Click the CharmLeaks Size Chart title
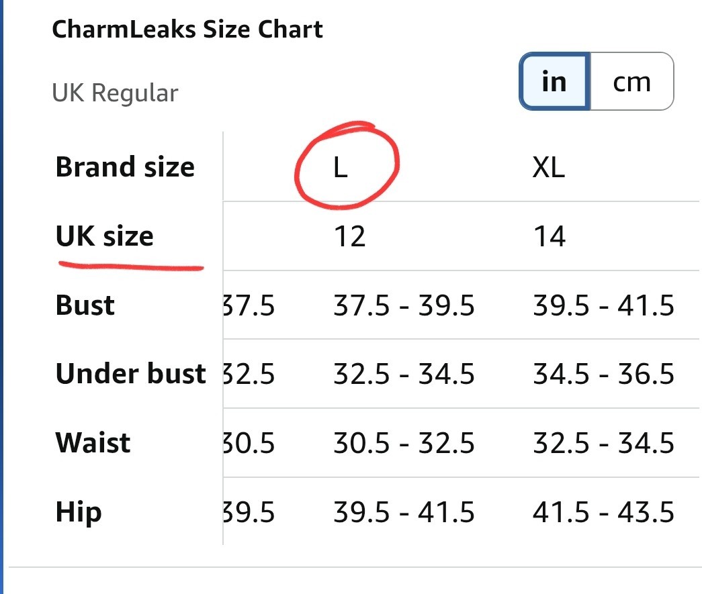 [187, 30]
